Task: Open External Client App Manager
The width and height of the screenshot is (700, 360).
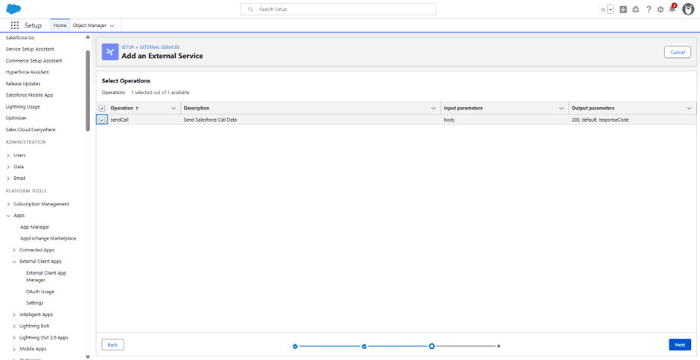Action: (46, 276)
